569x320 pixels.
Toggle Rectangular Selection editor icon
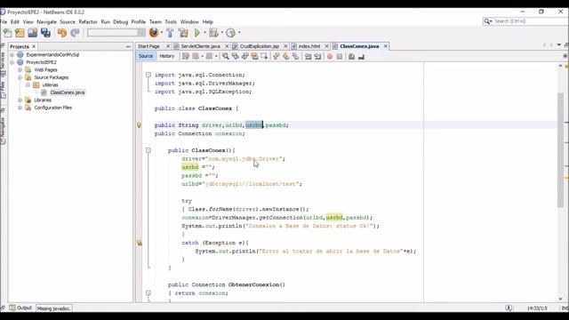[x=264, y=56]
